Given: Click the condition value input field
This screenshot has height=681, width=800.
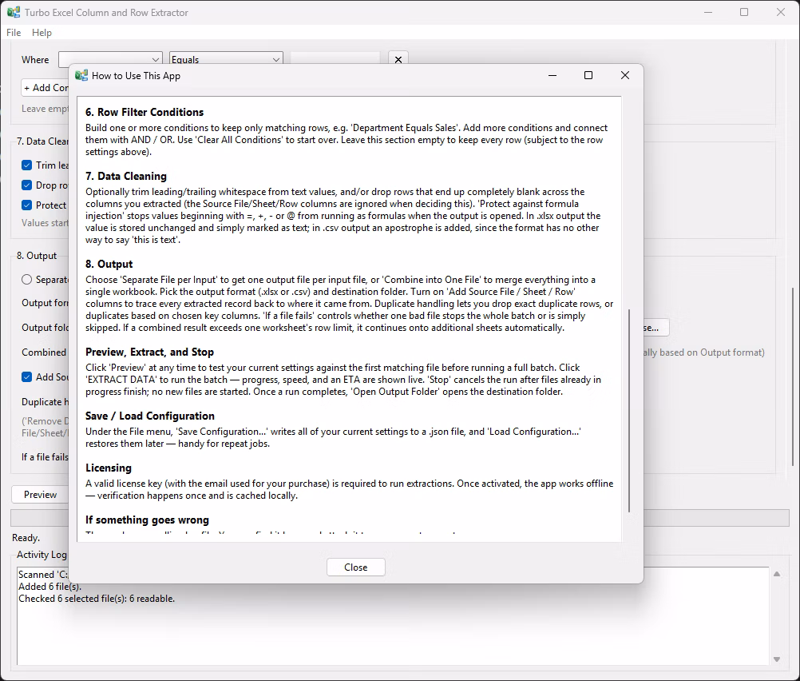Looking at the screenshot, I should point(335,58).
